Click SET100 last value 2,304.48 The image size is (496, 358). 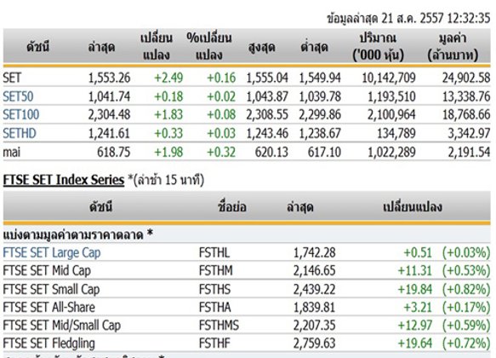coord(109,115)
